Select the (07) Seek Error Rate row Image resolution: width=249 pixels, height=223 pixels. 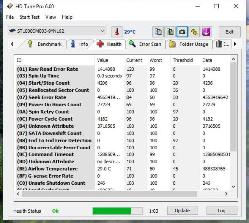[x=123, y=97]
